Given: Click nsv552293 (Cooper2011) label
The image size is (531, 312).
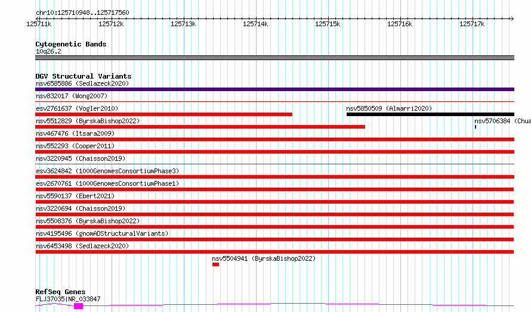Looking at the screenshot, I should click(75, 146).
